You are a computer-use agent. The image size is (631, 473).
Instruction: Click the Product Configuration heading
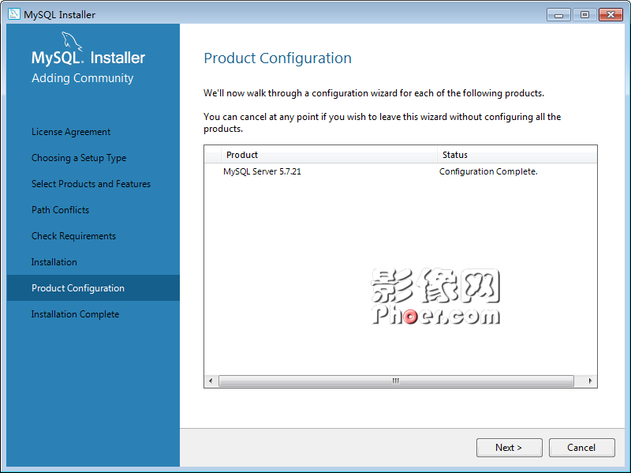point(278,58)
